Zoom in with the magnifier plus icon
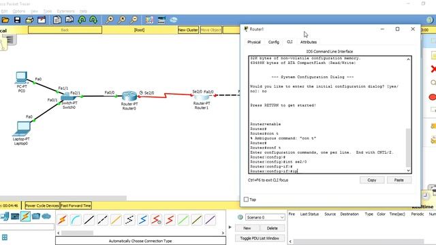The width and height of the screenshot is (436, 245). coord(109,20)
